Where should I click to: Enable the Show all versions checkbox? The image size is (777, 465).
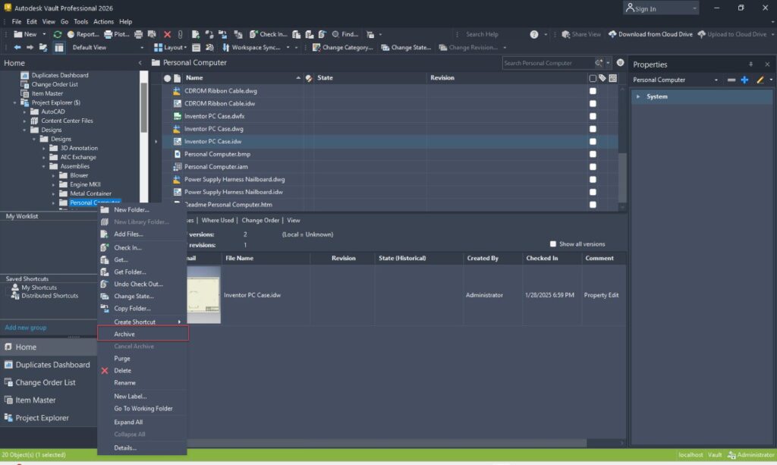pyautogui.click(x=553, y=244)
